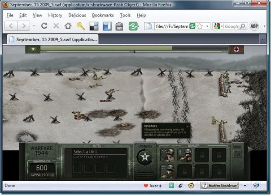Click the smiley face status bar icon
The width and height of the screenshot is (271, 195).
(191, 186)
